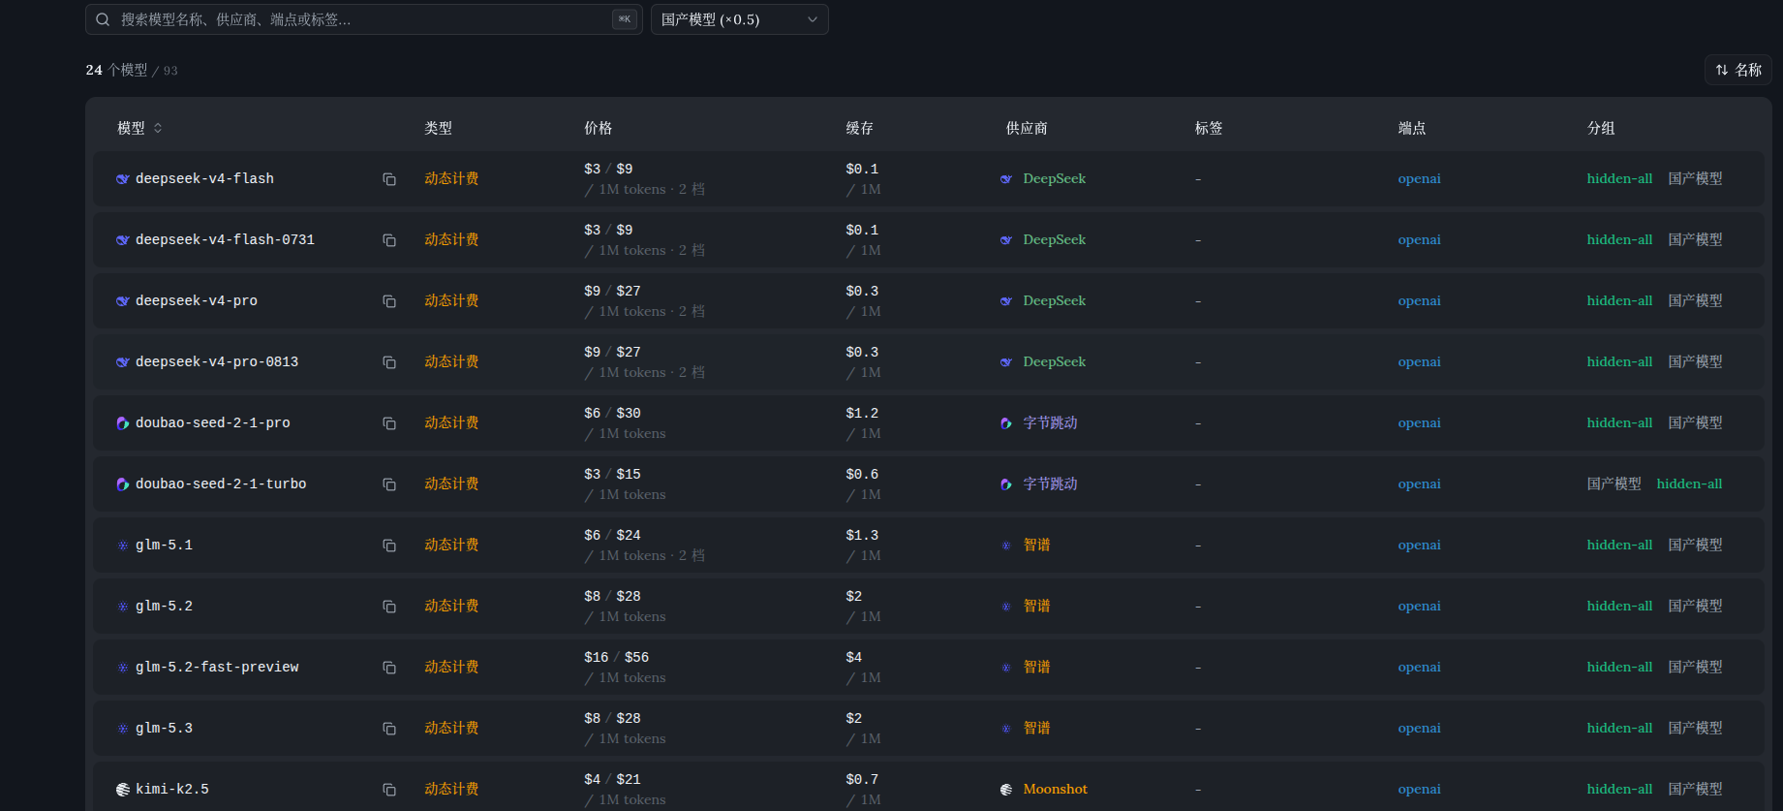Click the openai endpoint for deepseek-v4-flash
The width and height of the screenshot is (1783, 811).
click(x=1420, y=179)
